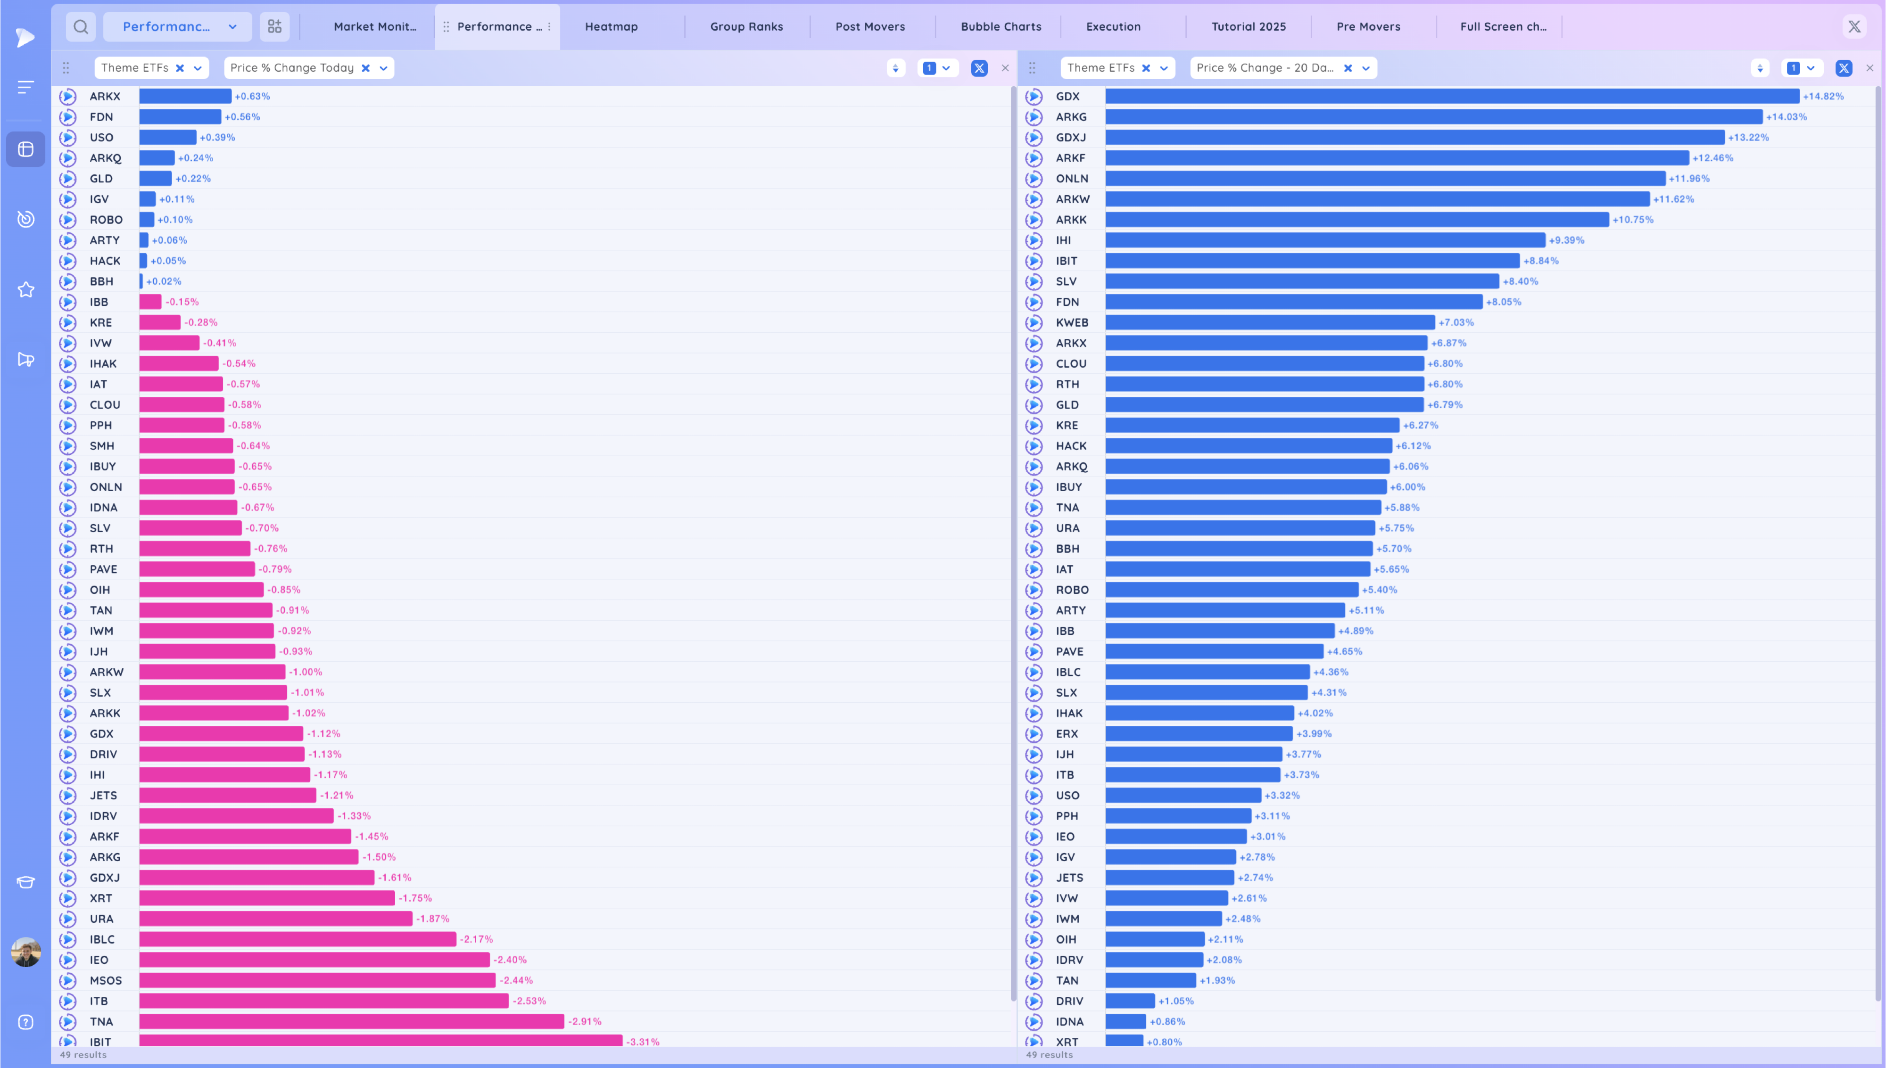Image resolution: width=1886 pixels, height=1068 pixels.
Task: Switch to the Heatmap tab
Action: coord(611,27)
